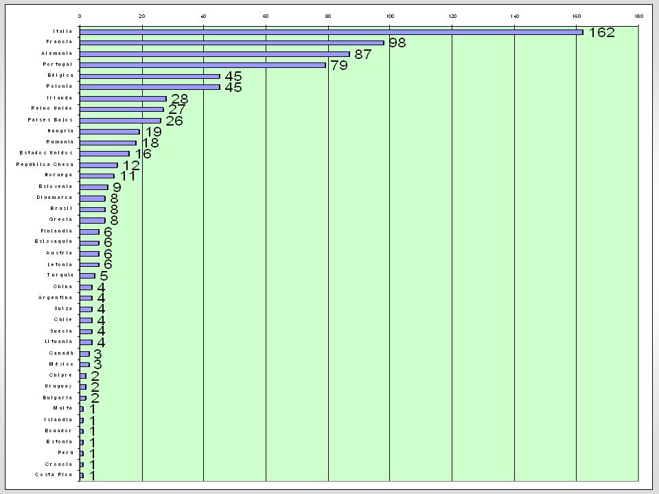Click the Austria country label
Screen dimensions: 659x494
(x=59, y=253)
